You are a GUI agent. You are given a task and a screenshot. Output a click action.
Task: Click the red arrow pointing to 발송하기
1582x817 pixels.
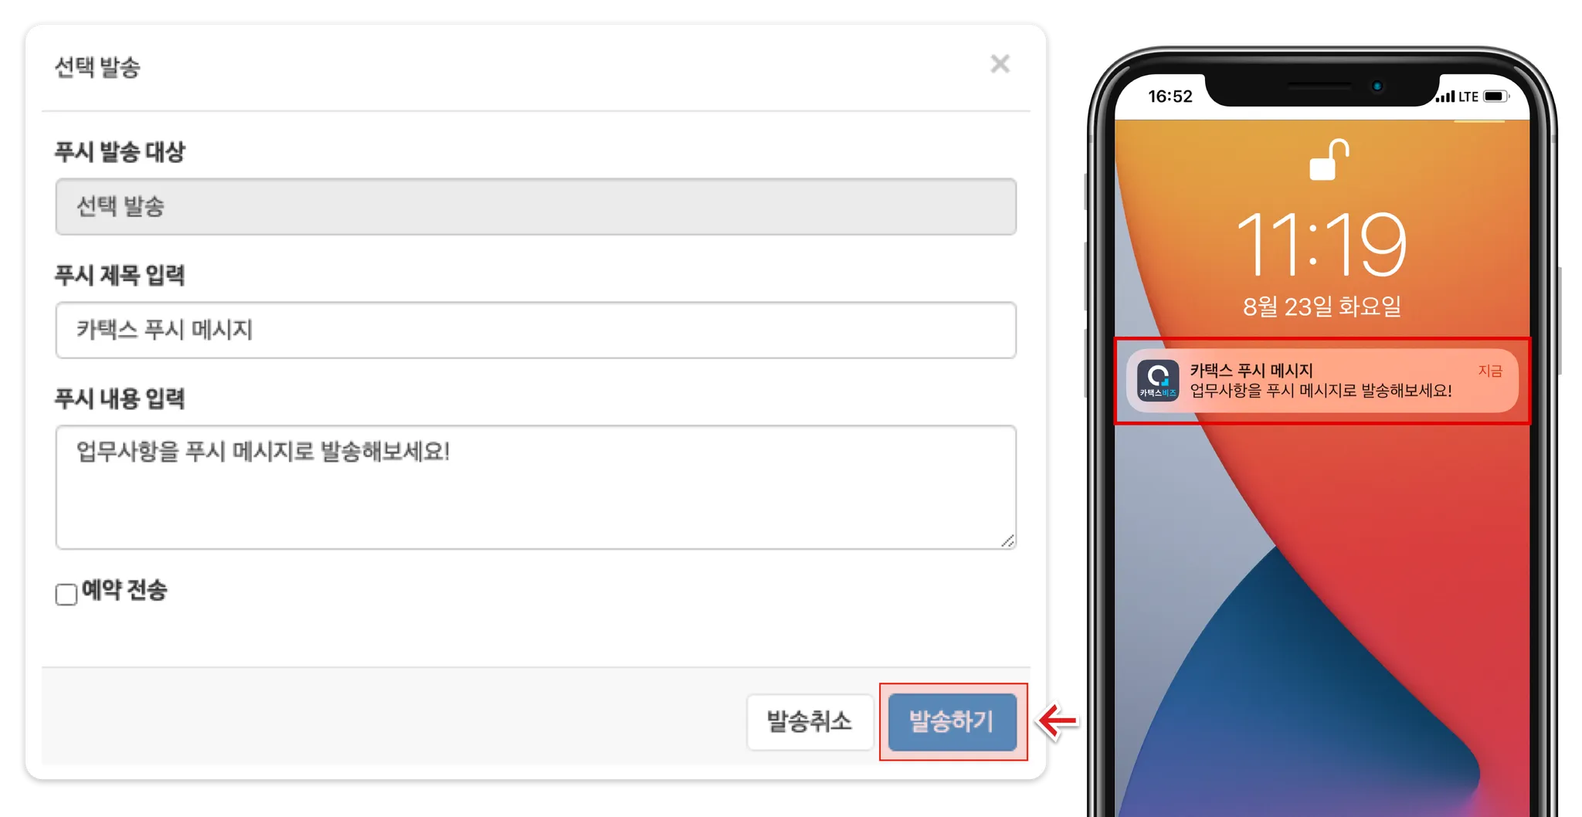coord(1057,721)
